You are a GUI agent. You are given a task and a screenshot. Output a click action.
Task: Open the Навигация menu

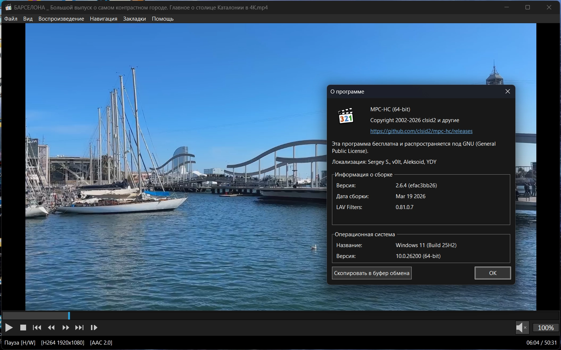click(104, 19)
